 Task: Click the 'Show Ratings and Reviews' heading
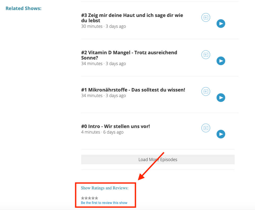click(x=105, y=188)
